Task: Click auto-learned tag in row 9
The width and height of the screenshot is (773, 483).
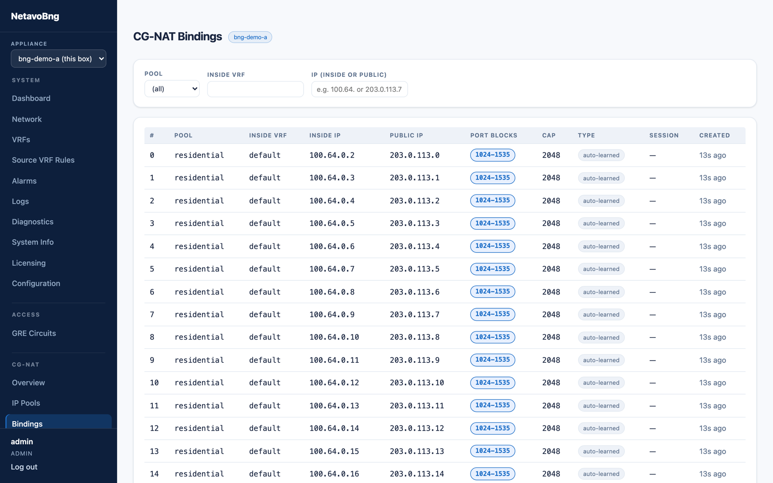Action: pos(601,360)
